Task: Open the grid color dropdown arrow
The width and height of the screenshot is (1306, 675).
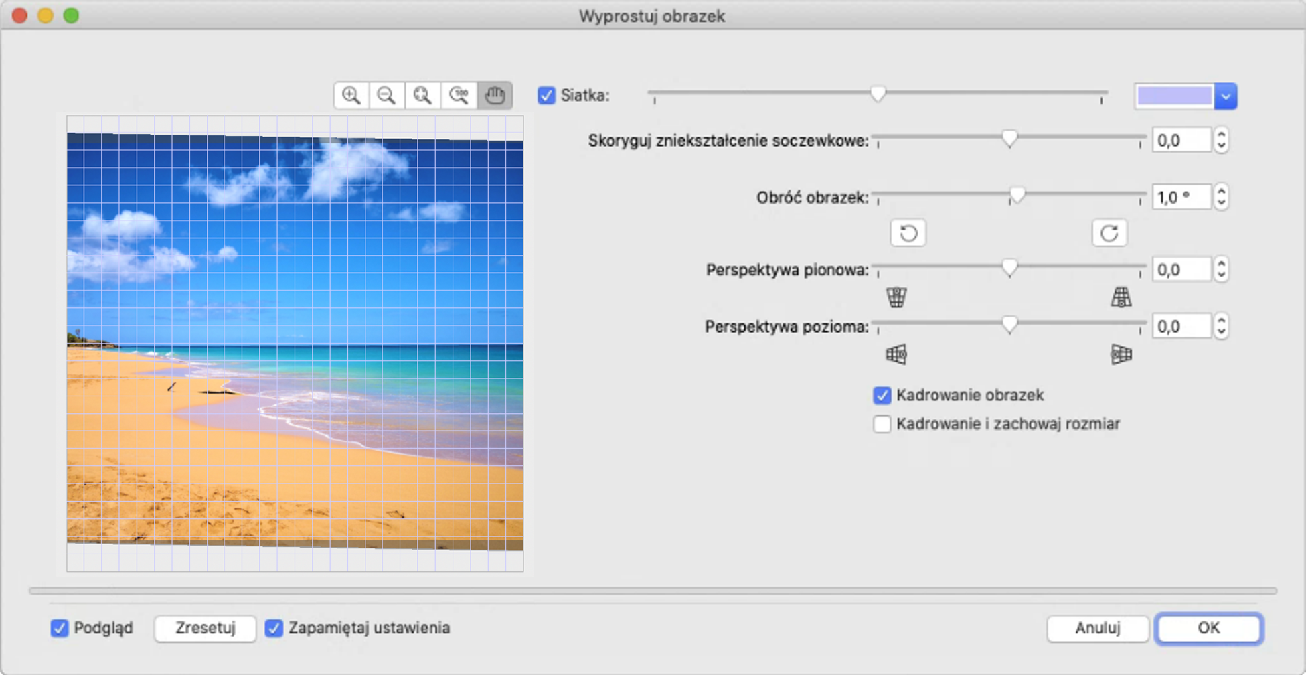Action: click(1225, 96)
